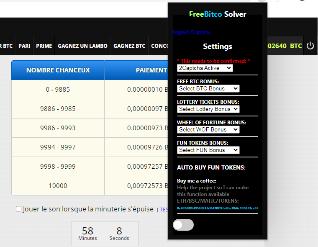The image size is (318, 247).
Task: Click the FreeBitco Solver title
Action: [218, 14]
